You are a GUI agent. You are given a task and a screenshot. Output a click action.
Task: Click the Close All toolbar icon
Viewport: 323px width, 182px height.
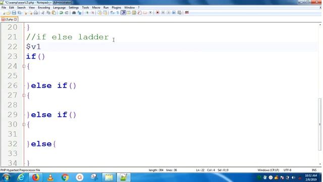click(x=31, y=13)
